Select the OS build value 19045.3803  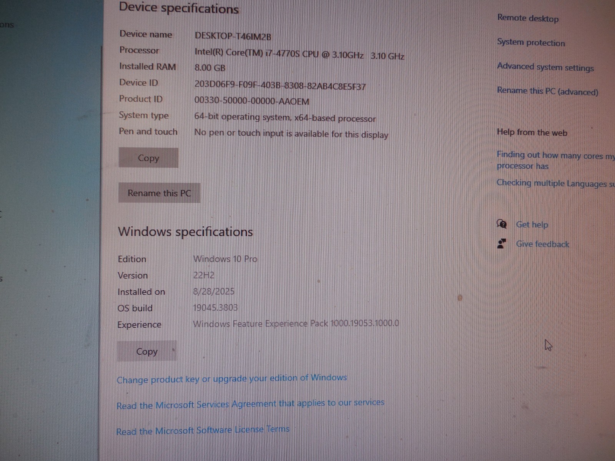[x=215, y=307]
